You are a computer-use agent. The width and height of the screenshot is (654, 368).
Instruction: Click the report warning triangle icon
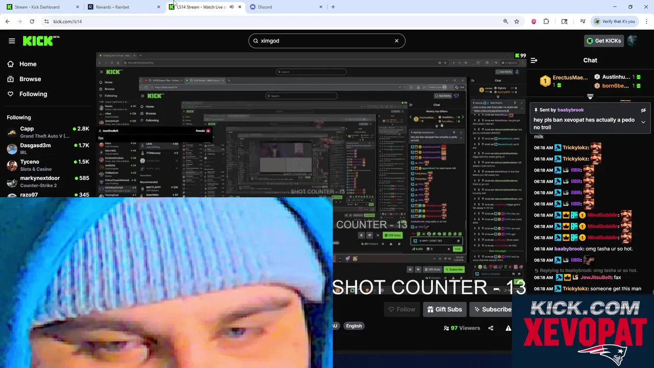(508, 328)
